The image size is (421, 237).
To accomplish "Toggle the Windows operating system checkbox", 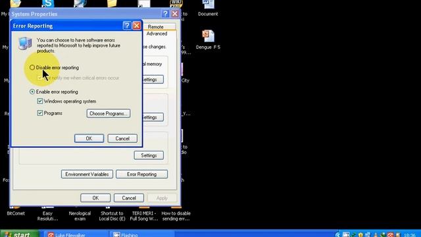I will pos(40,101).
